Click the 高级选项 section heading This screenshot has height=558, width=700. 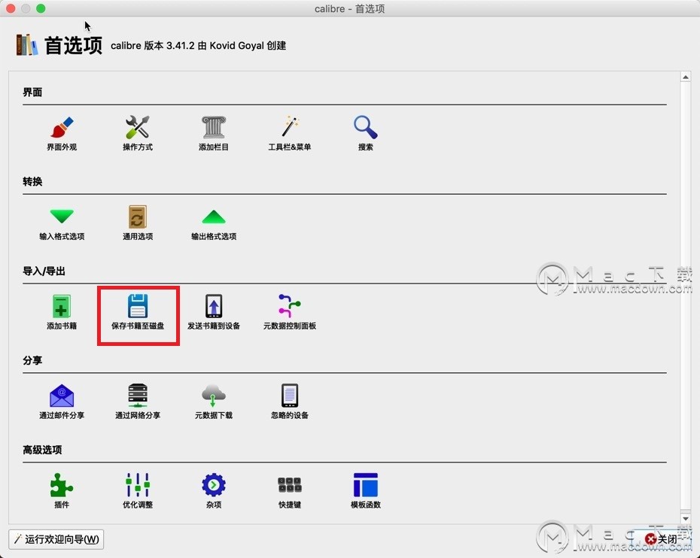tap(42, 450)
